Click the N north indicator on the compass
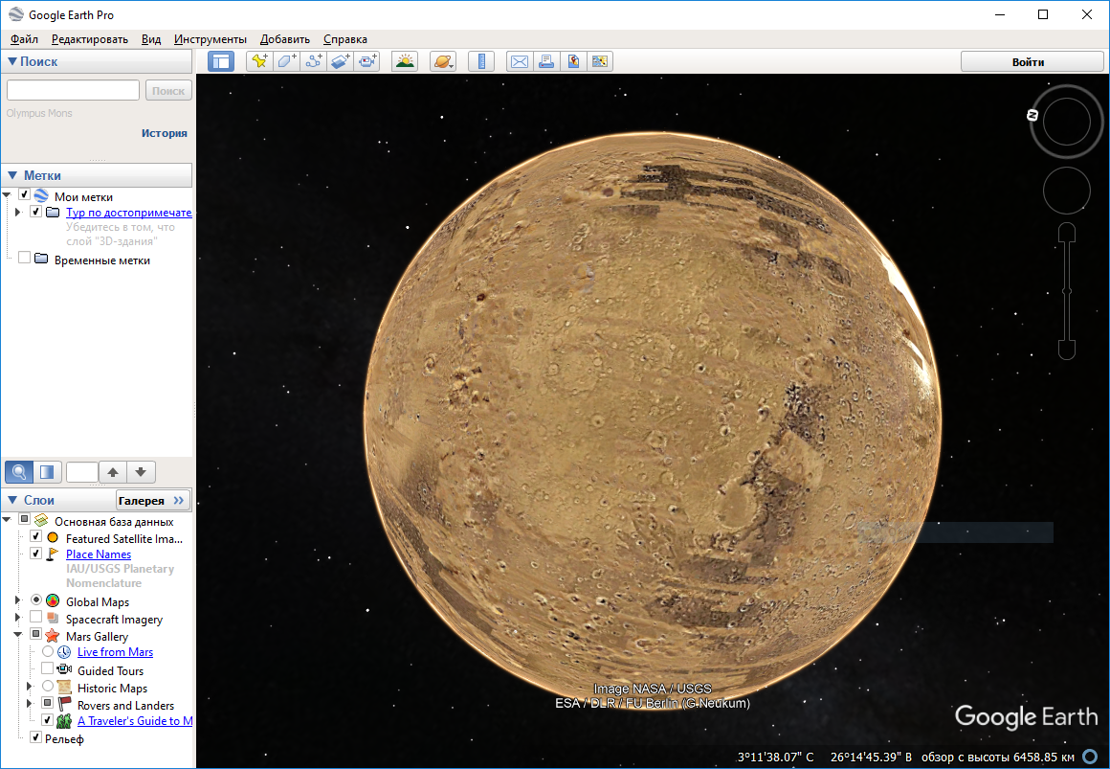This screenshot has width=1110, height=769. click(x=1032, y=115)
